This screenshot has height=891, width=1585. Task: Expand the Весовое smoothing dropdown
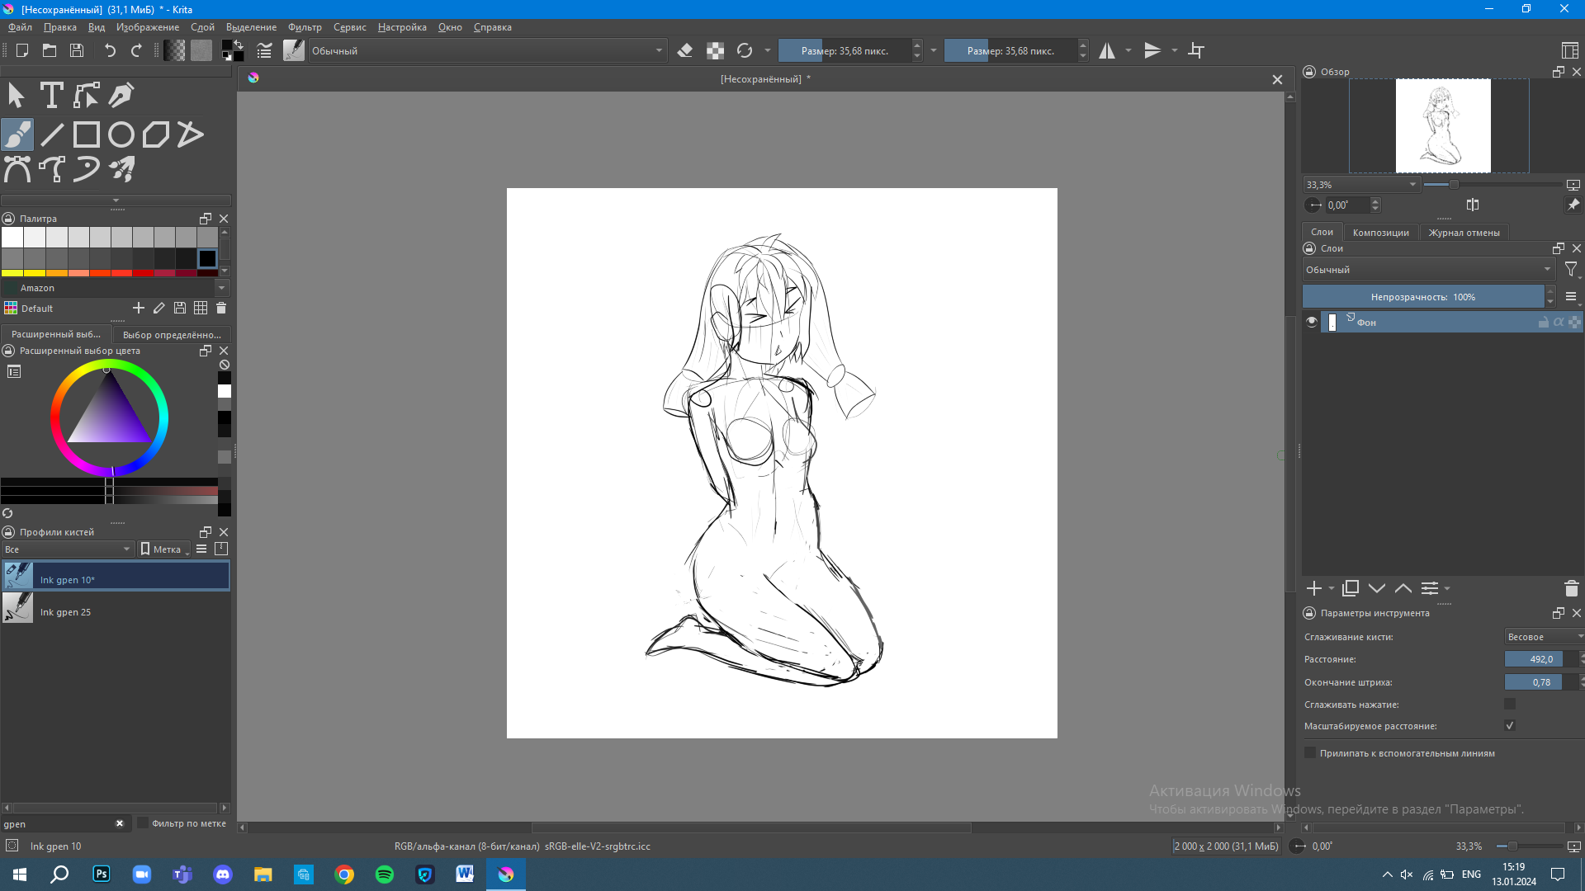click(1542, 637)
